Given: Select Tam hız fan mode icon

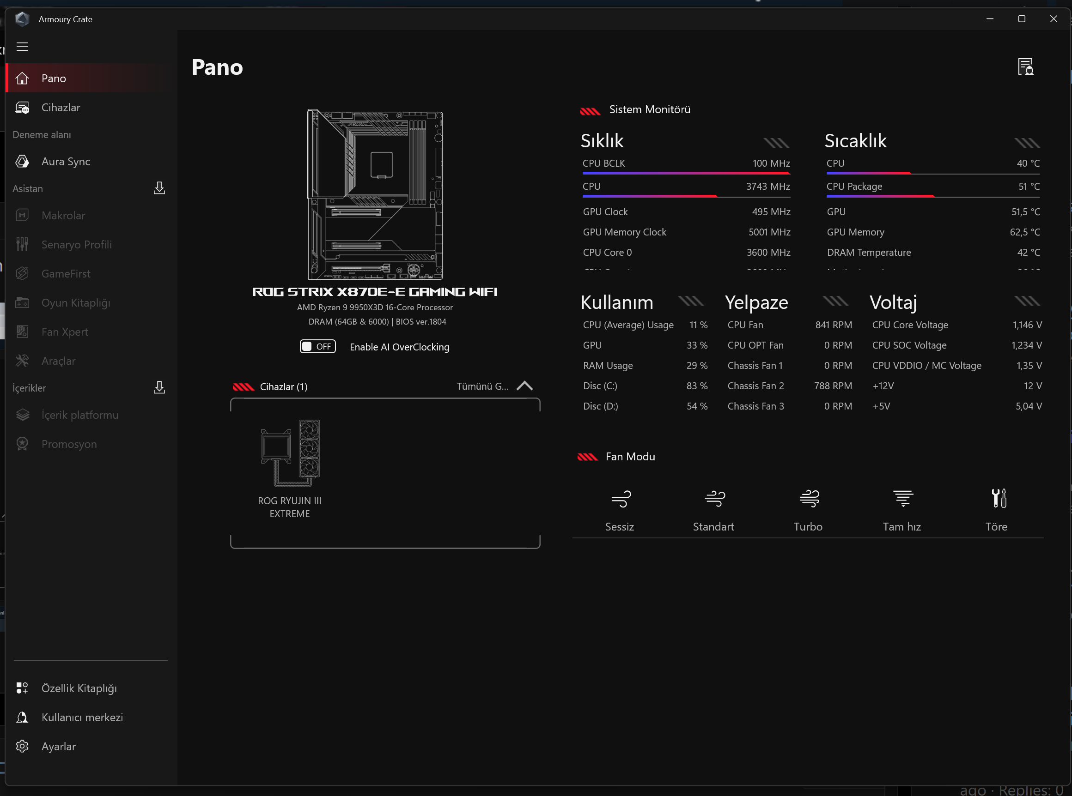Looking at the screenshot, I should [x=903, y=499].
